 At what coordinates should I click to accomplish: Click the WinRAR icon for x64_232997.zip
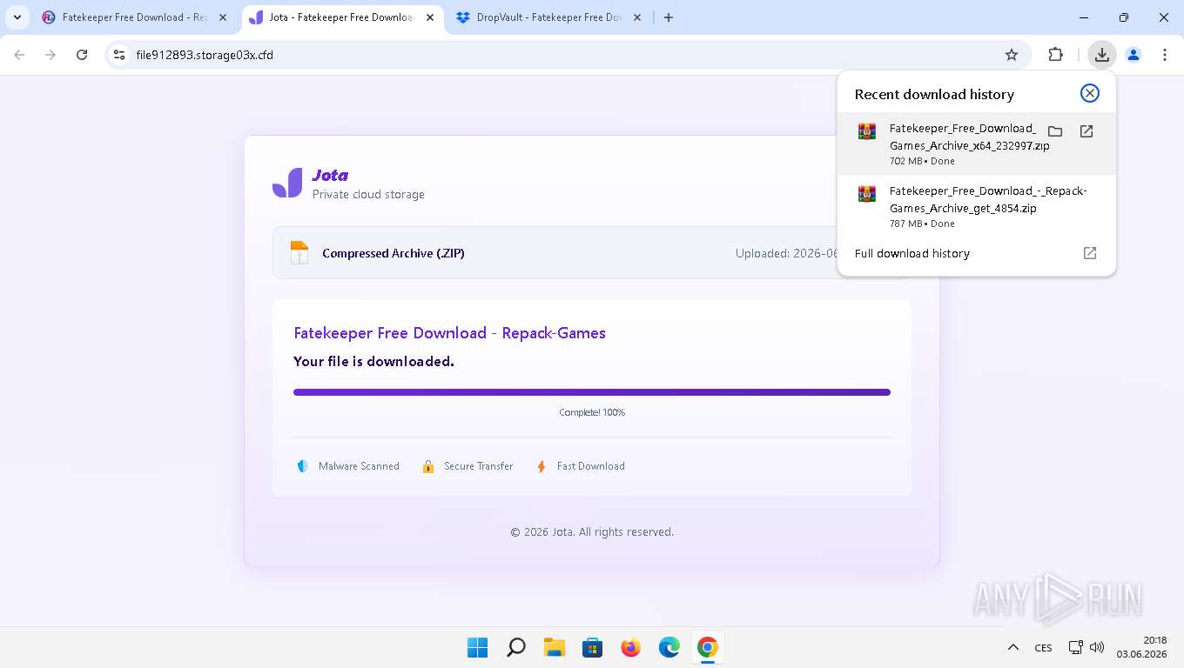pos(867,131)
